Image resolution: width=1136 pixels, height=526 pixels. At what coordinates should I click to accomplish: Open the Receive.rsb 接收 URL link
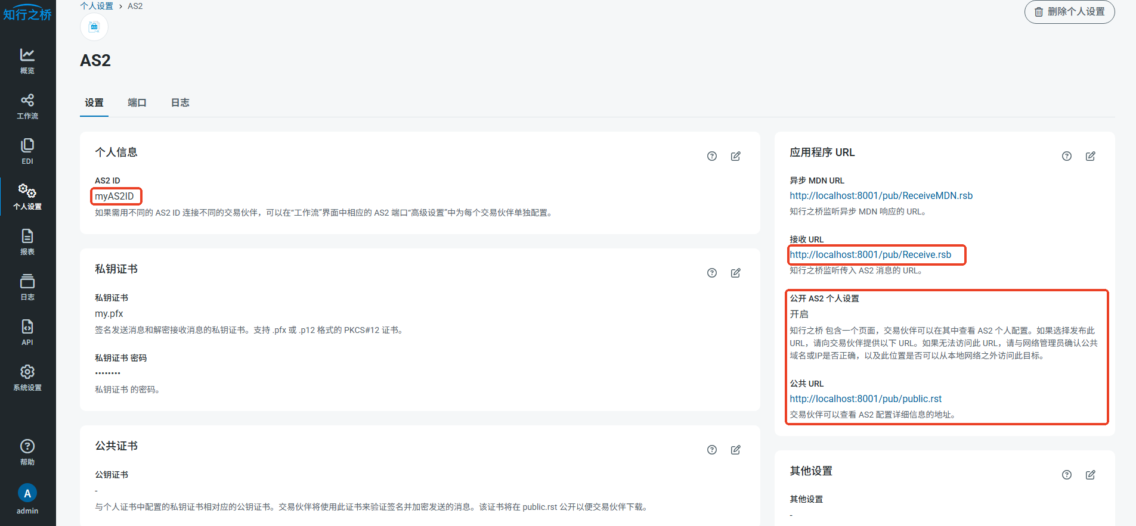tap(870, 254)
